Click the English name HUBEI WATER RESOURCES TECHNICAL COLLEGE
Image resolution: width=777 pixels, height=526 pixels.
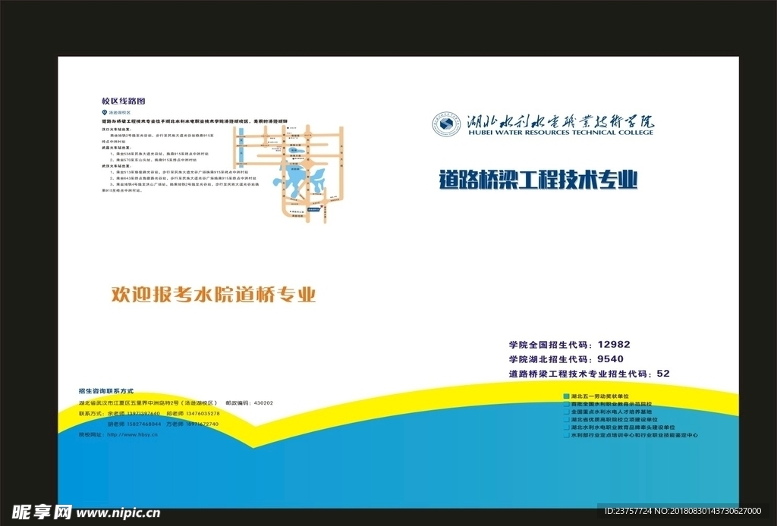click(561, 133)
